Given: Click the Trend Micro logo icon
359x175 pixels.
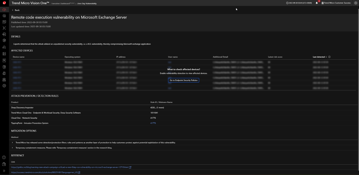Looking at the screenshot, I should (x=4, y=3).
